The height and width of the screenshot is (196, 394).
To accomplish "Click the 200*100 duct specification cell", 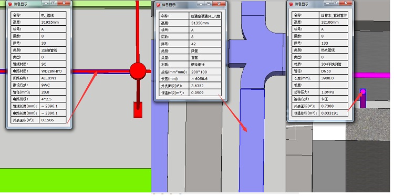I will coord(205,72).
